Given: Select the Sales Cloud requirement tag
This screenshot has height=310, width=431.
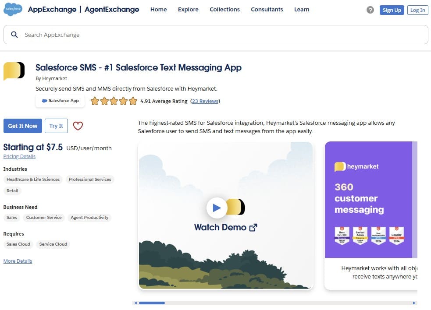Looking at the screenshot, I should coord(18,244).
